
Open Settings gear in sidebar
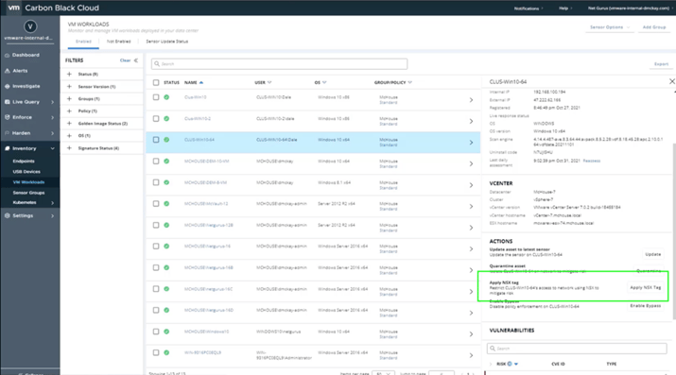(x=8, y=215)
